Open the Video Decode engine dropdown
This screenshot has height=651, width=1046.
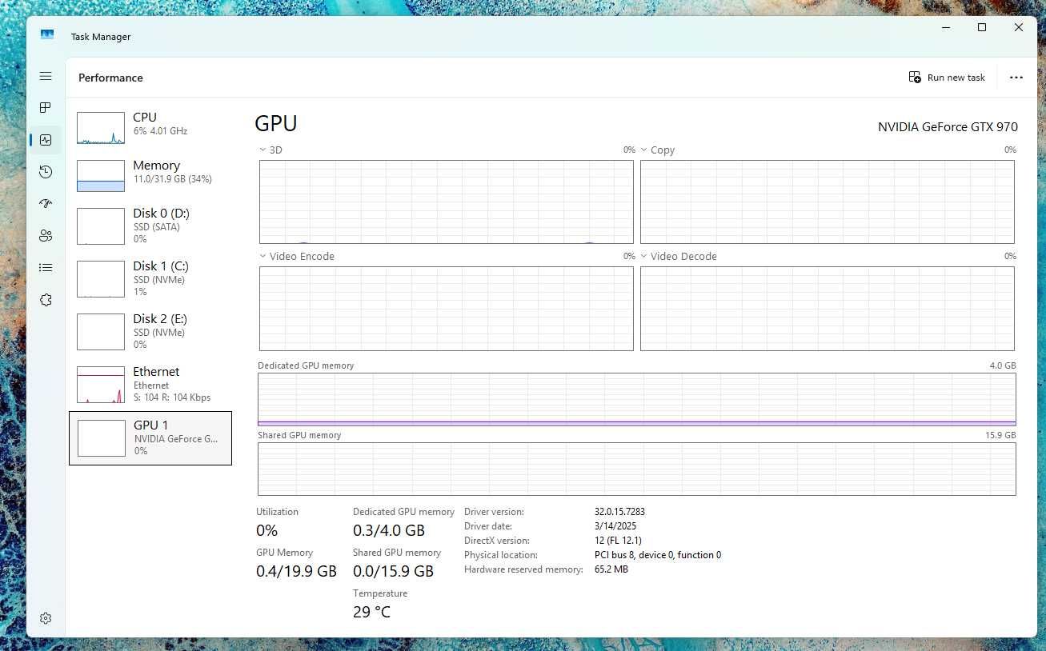click(x=678, y=256)
